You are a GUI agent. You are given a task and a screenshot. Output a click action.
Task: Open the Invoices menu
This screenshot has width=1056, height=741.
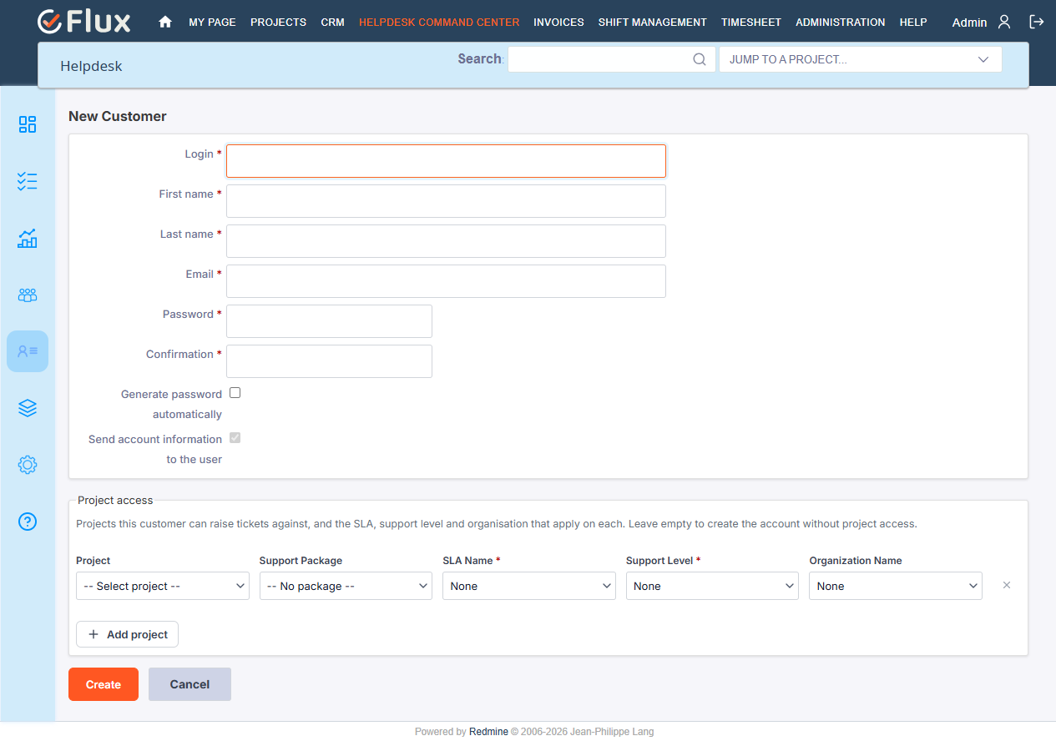558,23
